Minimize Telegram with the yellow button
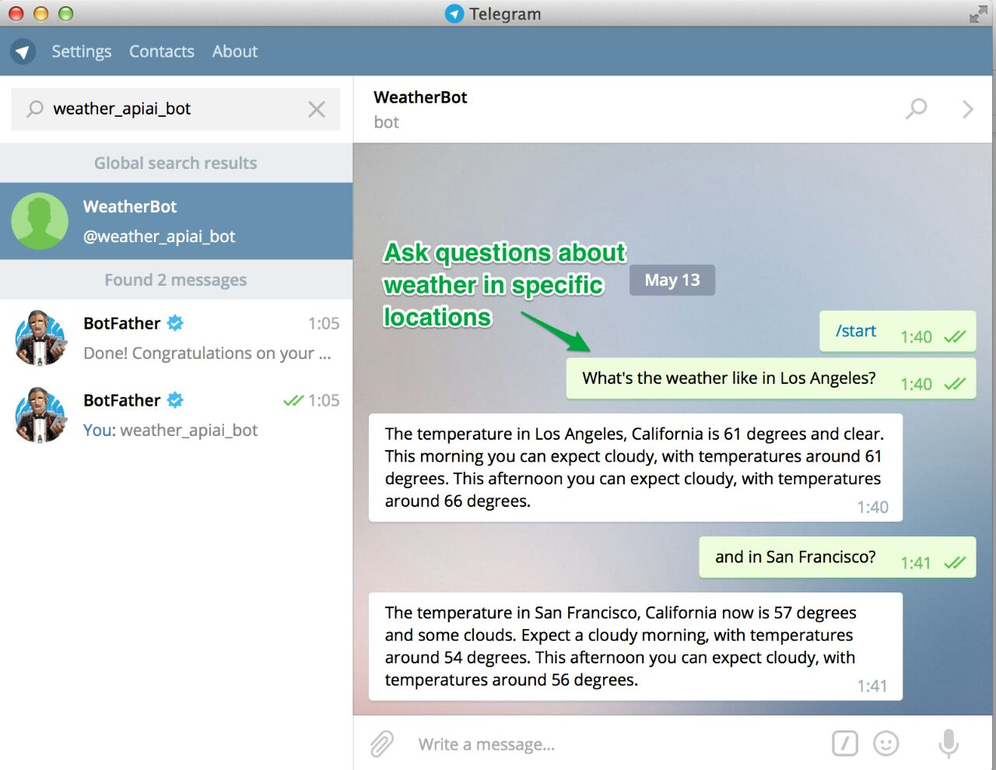The width and height of the screenshot is (996, 770). [x=41, y=13]
